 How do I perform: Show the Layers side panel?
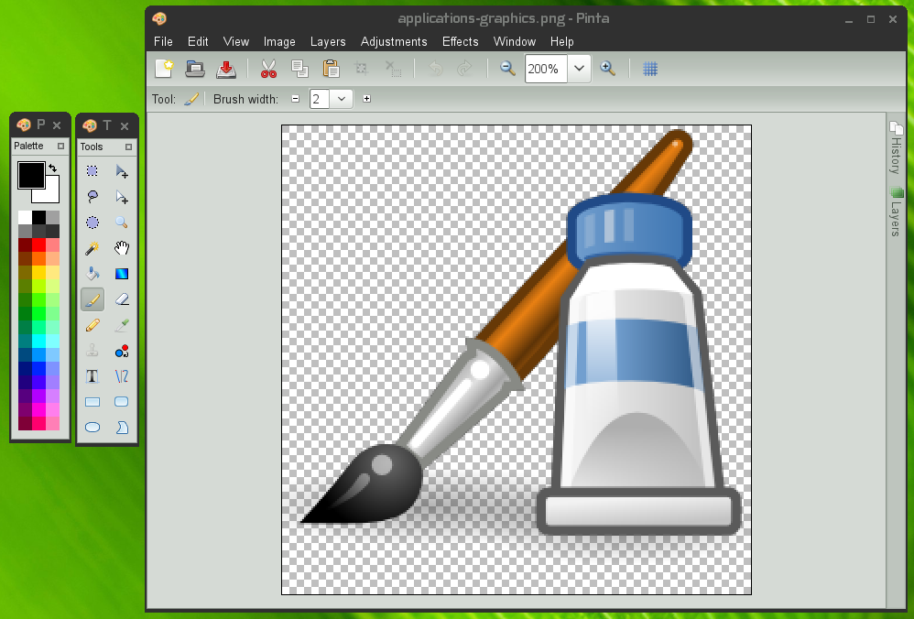pos(896,212)
